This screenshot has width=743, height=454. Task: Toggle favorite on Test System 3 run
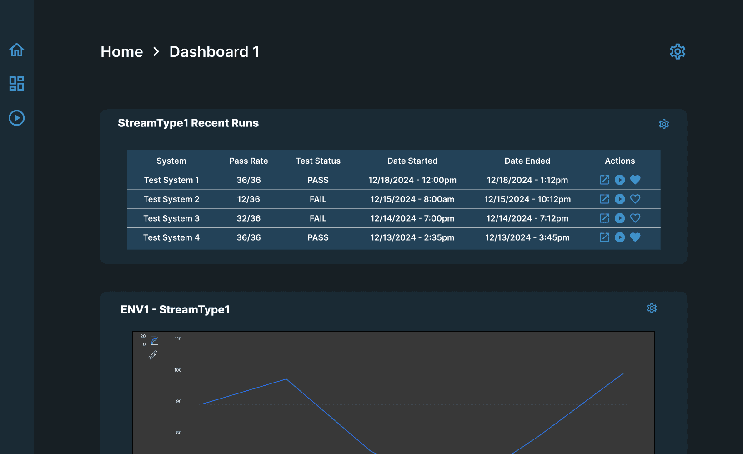(635, 218)
